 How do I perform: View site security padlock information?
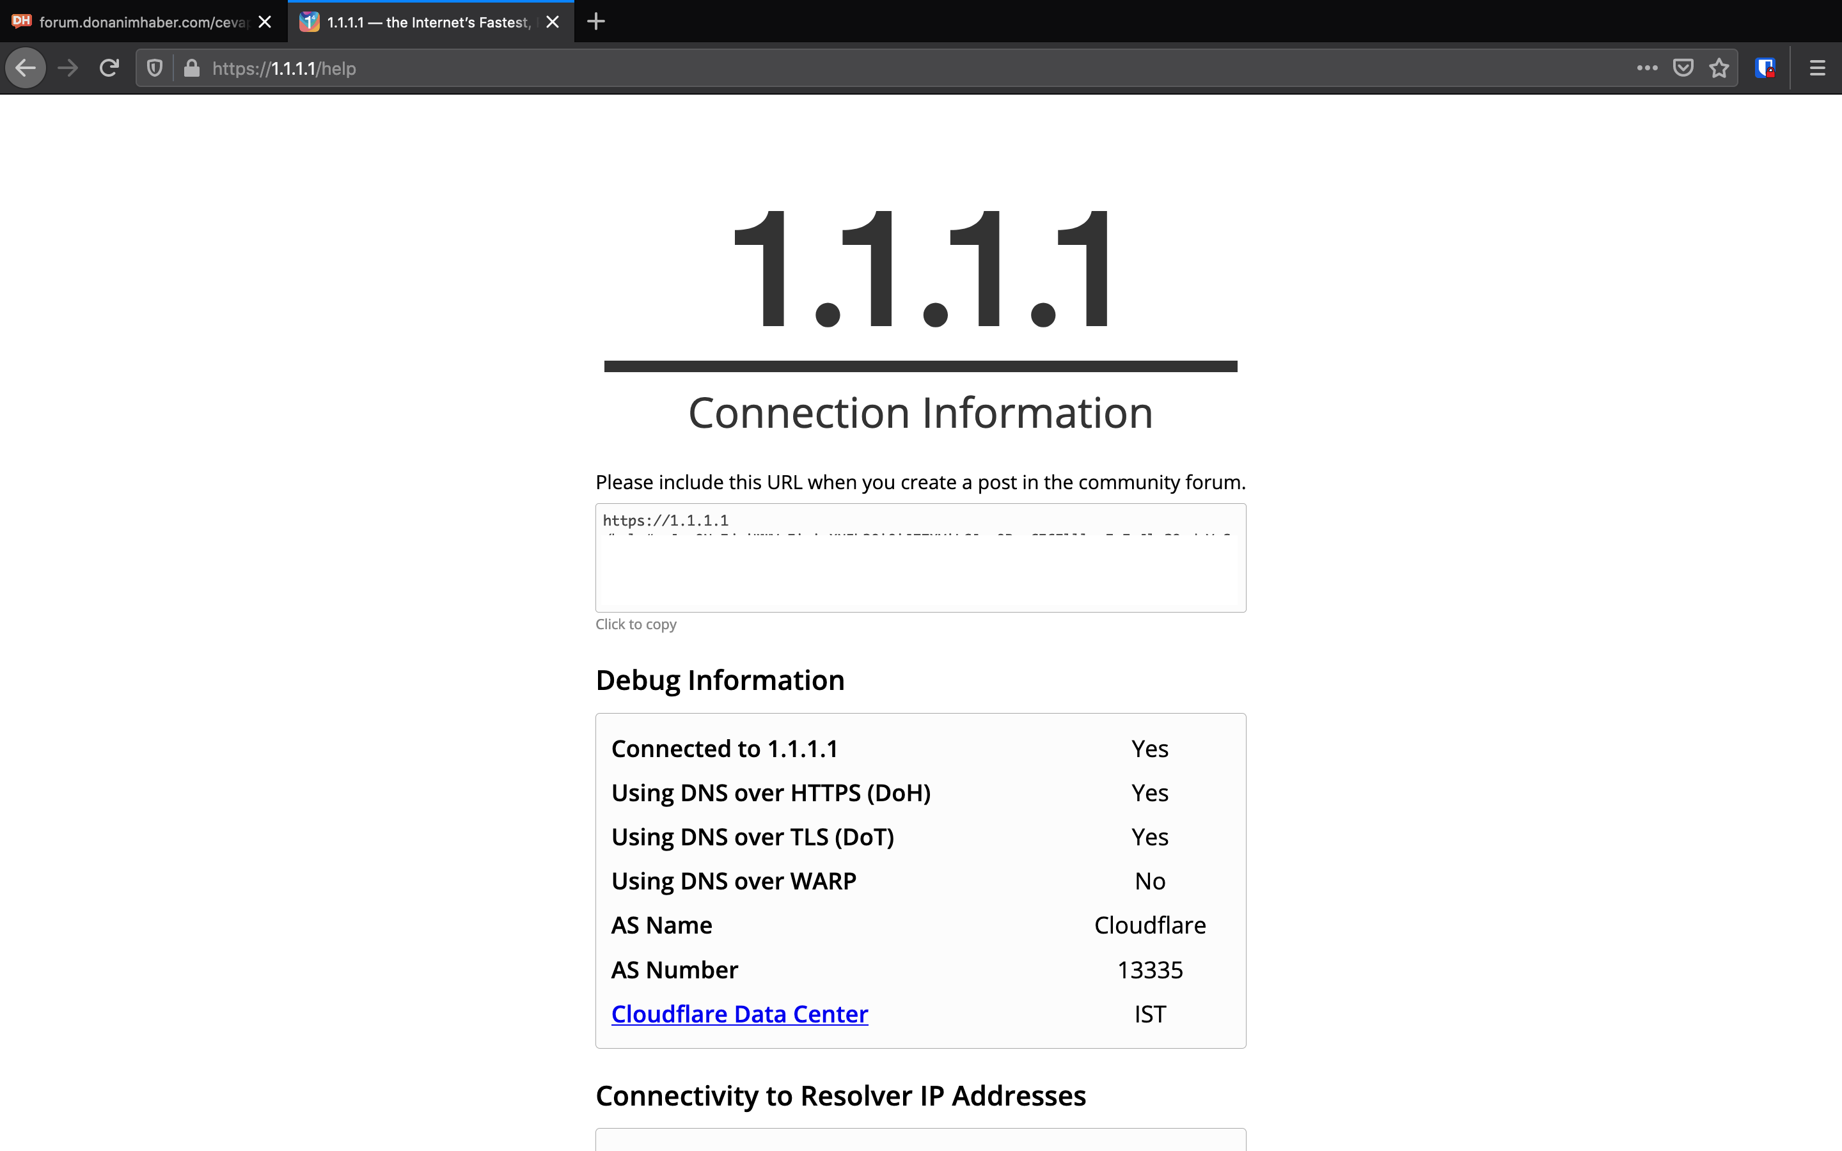pos(192,68)
